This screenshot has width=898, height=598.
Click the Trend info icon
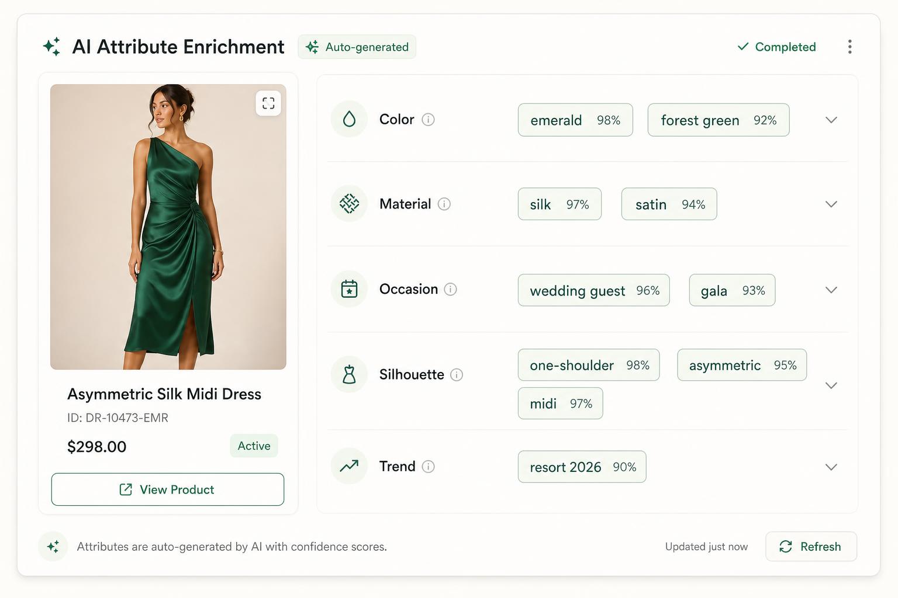pyautogui.click(x=428, y=467)
